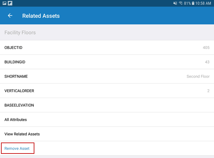This screenshot has height=158, width=214.
Task: Select the VERTICALORDER attribute label
Action: tap(19, 91)
